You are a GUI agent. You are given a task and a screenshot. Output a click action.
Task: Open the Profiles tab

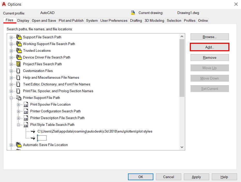point(190,21)
